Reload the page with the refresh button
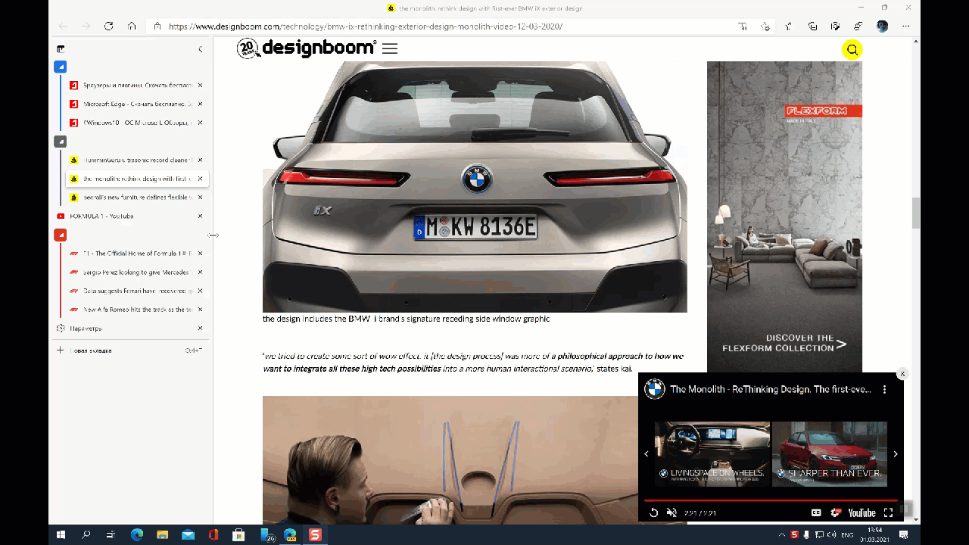 coord(108,26)
